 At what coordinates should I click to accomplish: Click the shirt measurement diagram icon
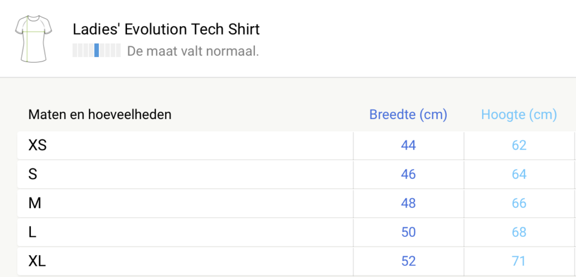tap(34, 39)
